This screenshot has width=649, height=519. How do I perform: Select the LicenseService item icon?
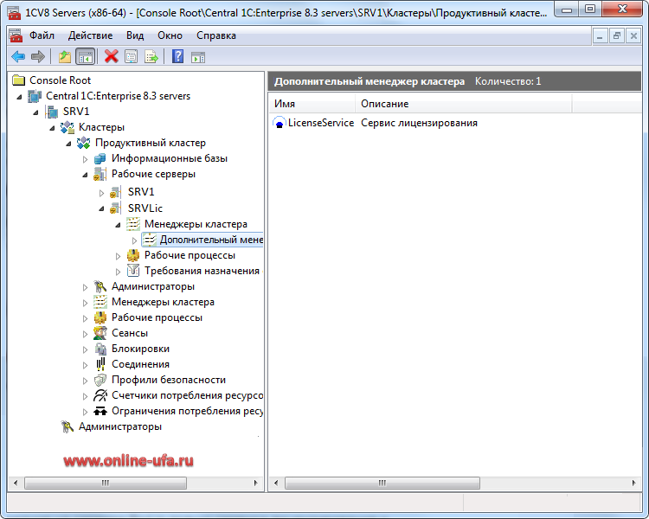click(x=280, y=123)
